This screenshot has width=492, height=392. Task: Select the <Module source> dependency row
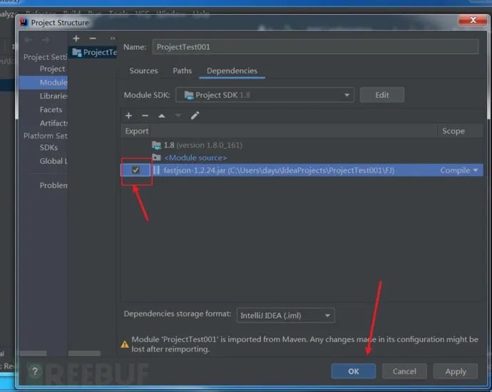point(302,158)
